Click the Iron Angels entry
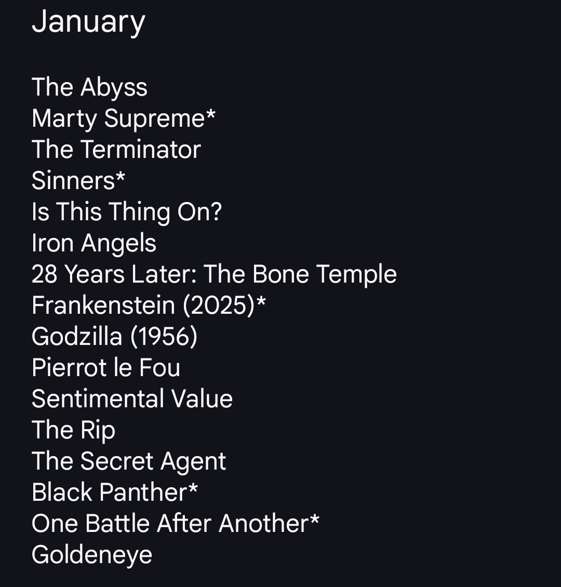 (94, 243)
